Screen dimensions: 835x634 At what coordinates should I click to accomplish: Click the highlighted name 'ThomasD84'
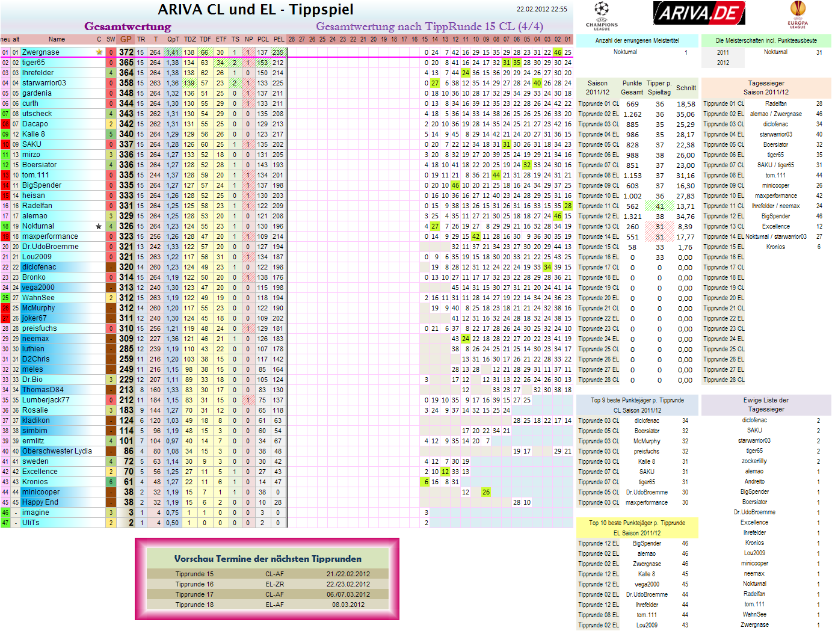(43, 390)
